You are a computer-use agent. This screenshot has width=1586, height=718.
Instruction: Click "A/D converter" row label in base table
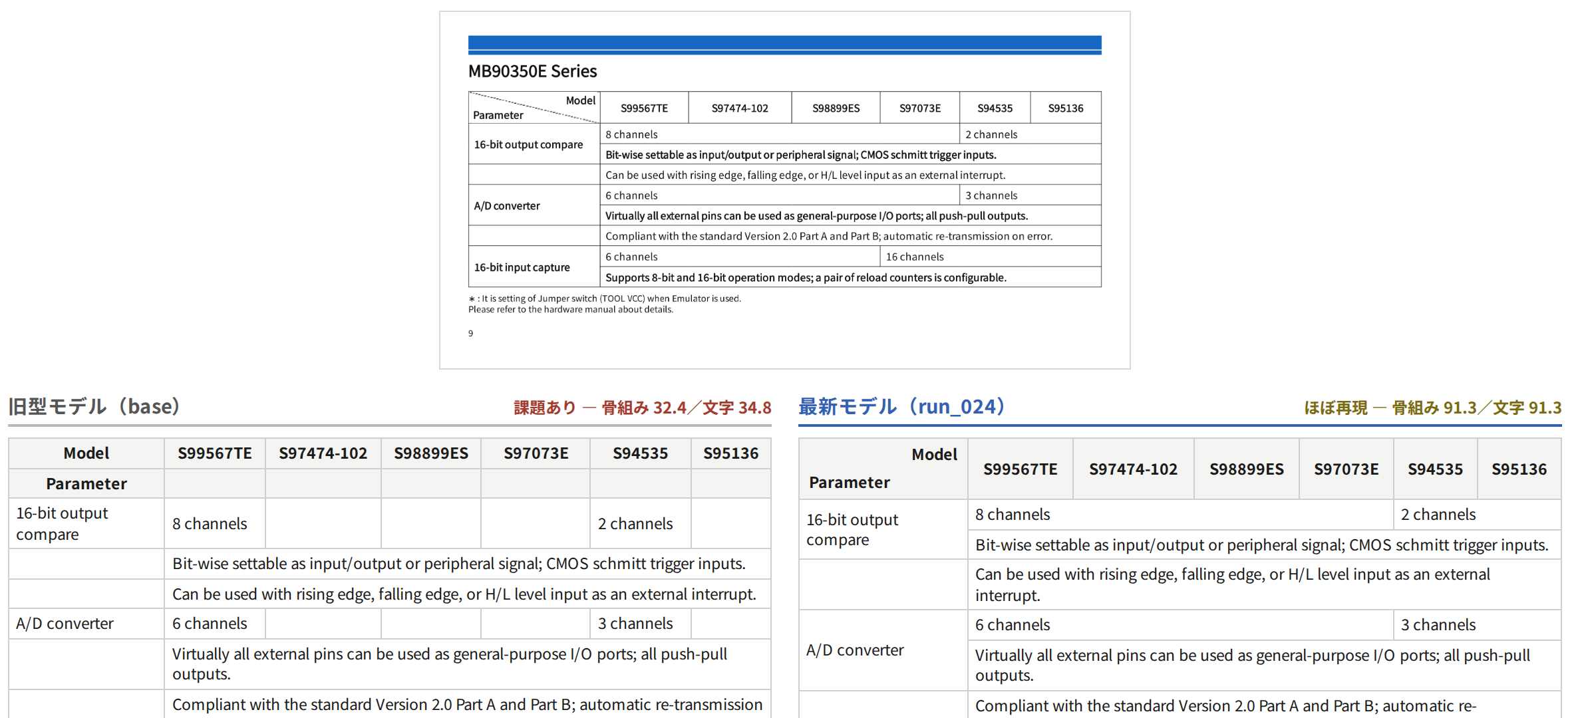pyautogui.click(x=65, y=624)
